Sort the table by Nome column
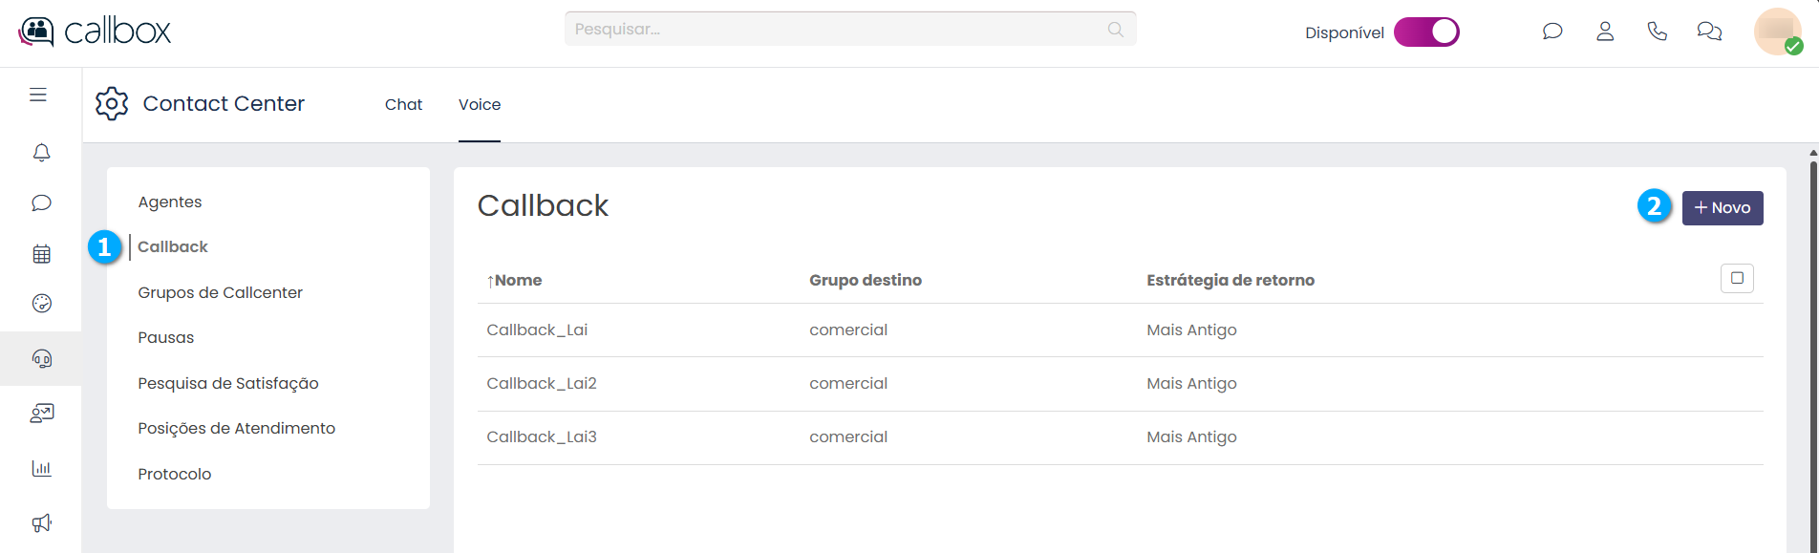 click(x=515, y=280)
